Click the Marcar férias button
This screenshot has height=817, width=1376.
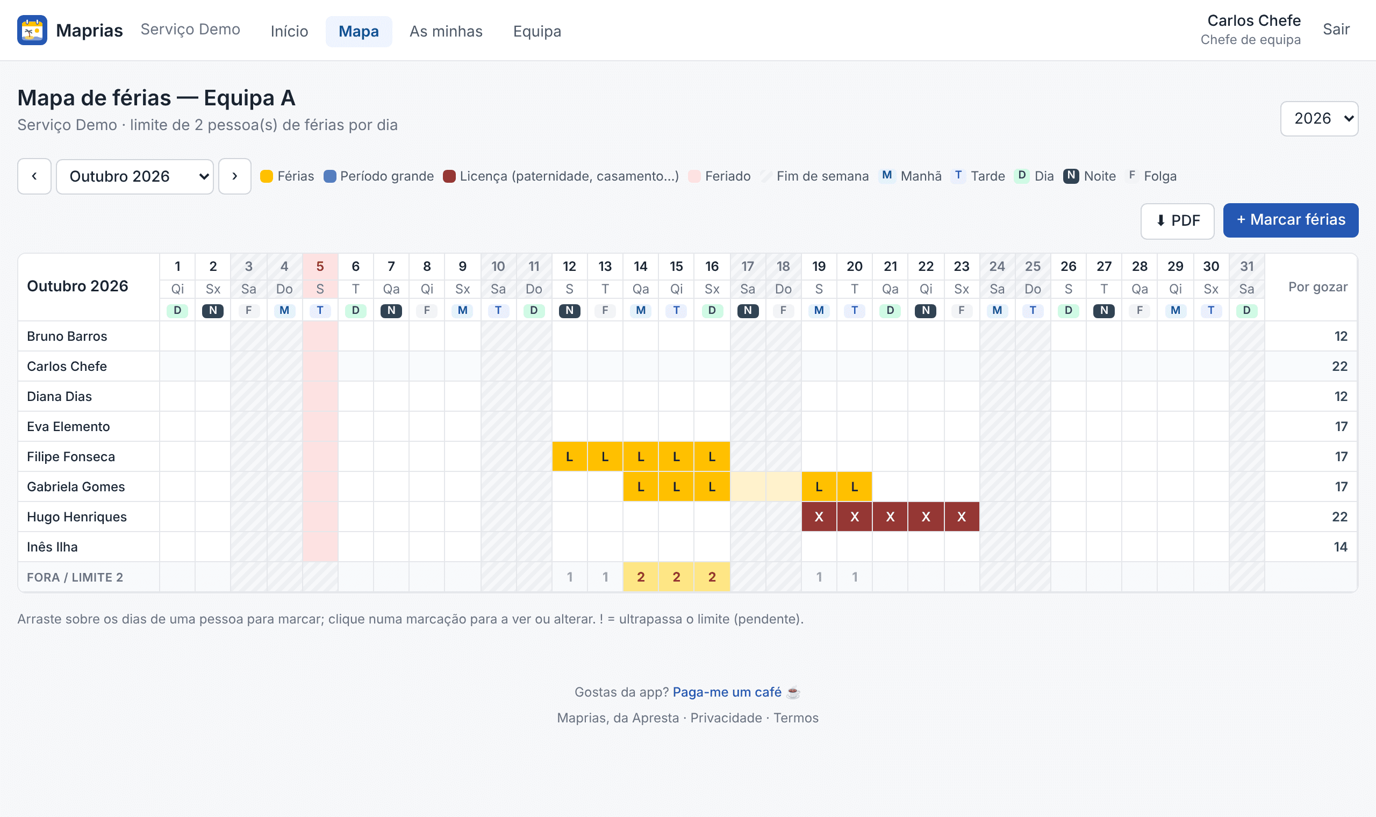1291,220
